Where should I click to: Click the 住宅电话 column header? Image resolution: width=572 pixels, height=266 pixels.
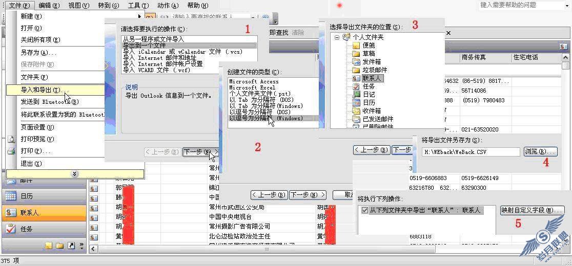click(536, 57)
